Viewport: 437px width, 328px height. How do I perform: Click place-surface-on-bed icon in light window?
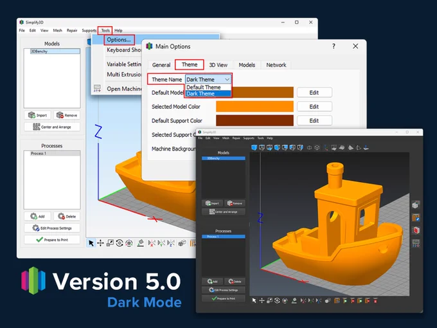click(x=141, y=243)
